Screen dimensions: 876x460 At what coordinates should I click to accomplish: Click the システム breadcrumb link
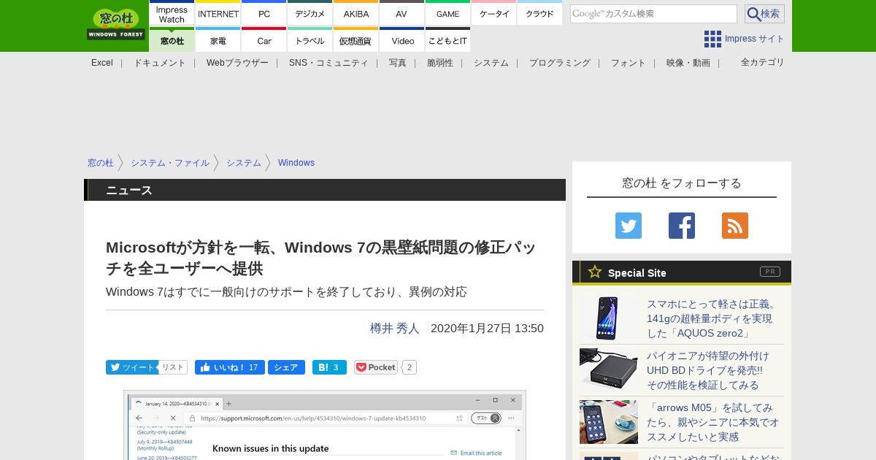click(244, 163)
